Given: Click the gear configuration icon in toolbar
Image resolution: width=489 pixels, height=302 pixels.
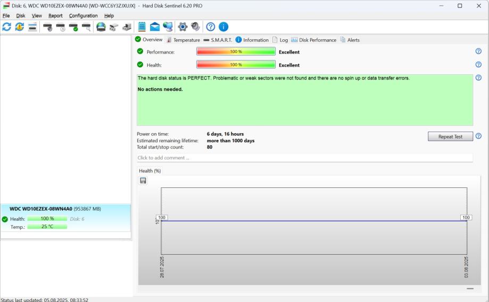Looking at the screenshot, I should coord(183,27).
